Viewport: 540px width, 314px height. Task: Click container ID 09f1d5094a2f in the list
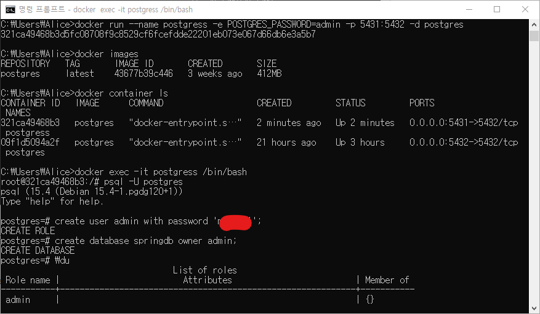click(x=30, y=142)
